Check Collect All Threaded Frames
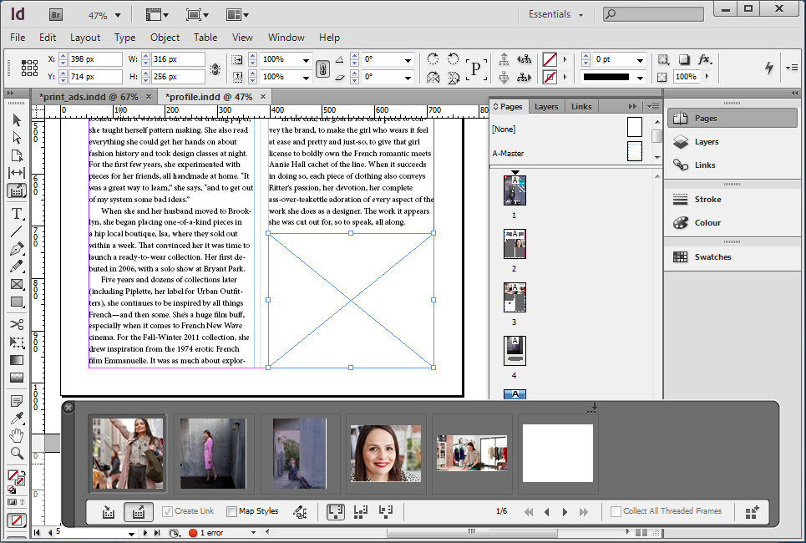806x543 pixels. pyautogui.click(x=616, y=511)
